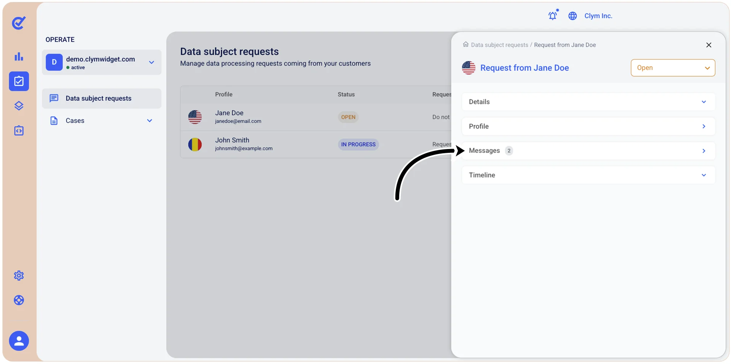The height and width of the screenshot is (364, 731).
Task: Click the John Smith name in table
Action: (232, 140)
